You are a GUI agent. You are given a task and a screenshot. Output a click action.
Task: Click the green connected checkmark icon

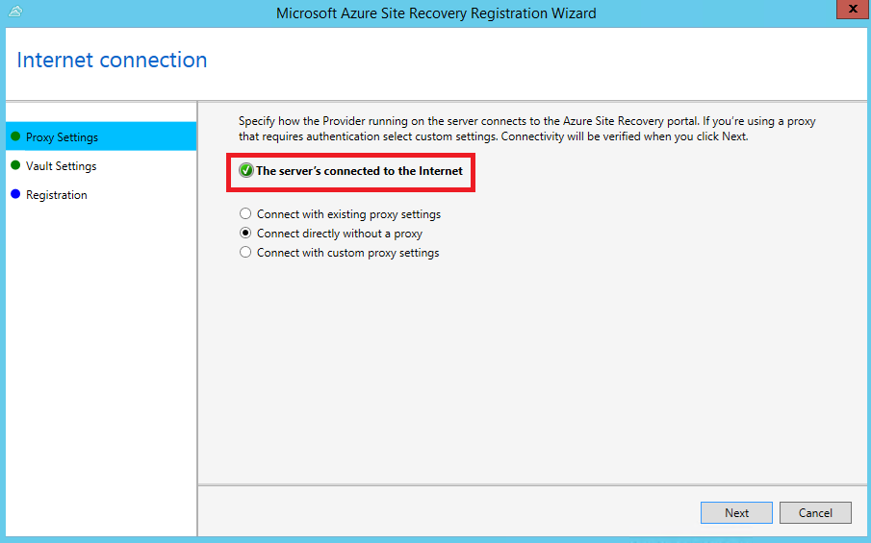click(246, 171)
